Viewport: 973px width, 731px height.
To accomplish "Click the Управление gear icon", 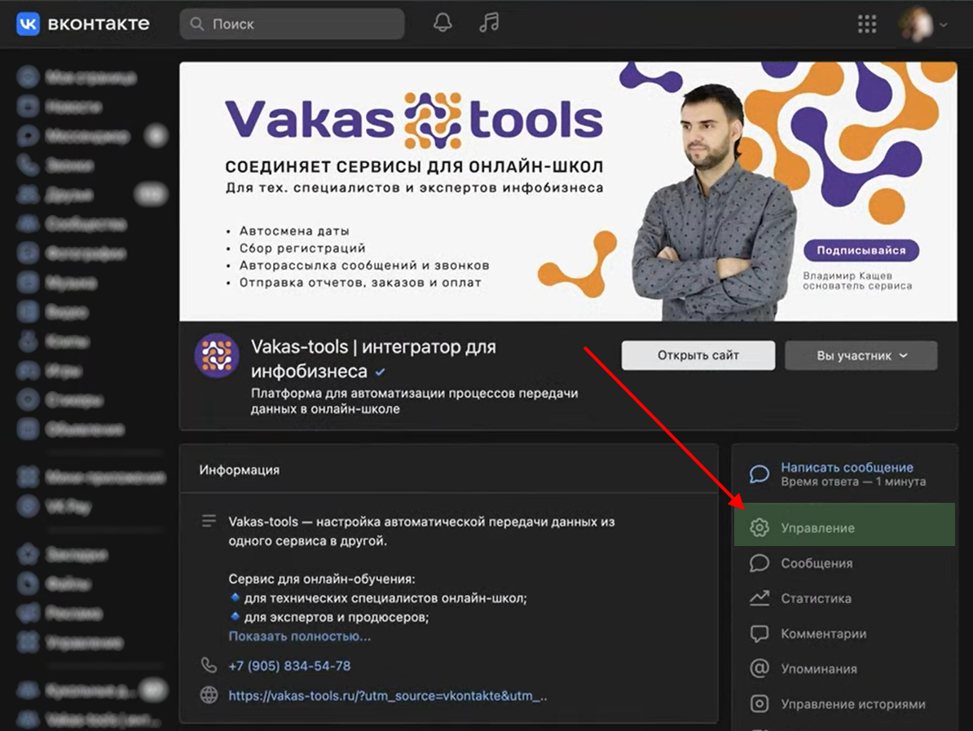I will tap(759, 528).
